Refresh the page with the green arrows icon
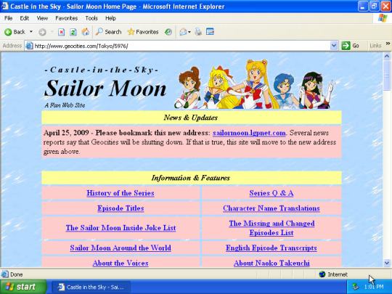Image resolution: width=392 pixels, height=294 pixels. tap(73, 32)
